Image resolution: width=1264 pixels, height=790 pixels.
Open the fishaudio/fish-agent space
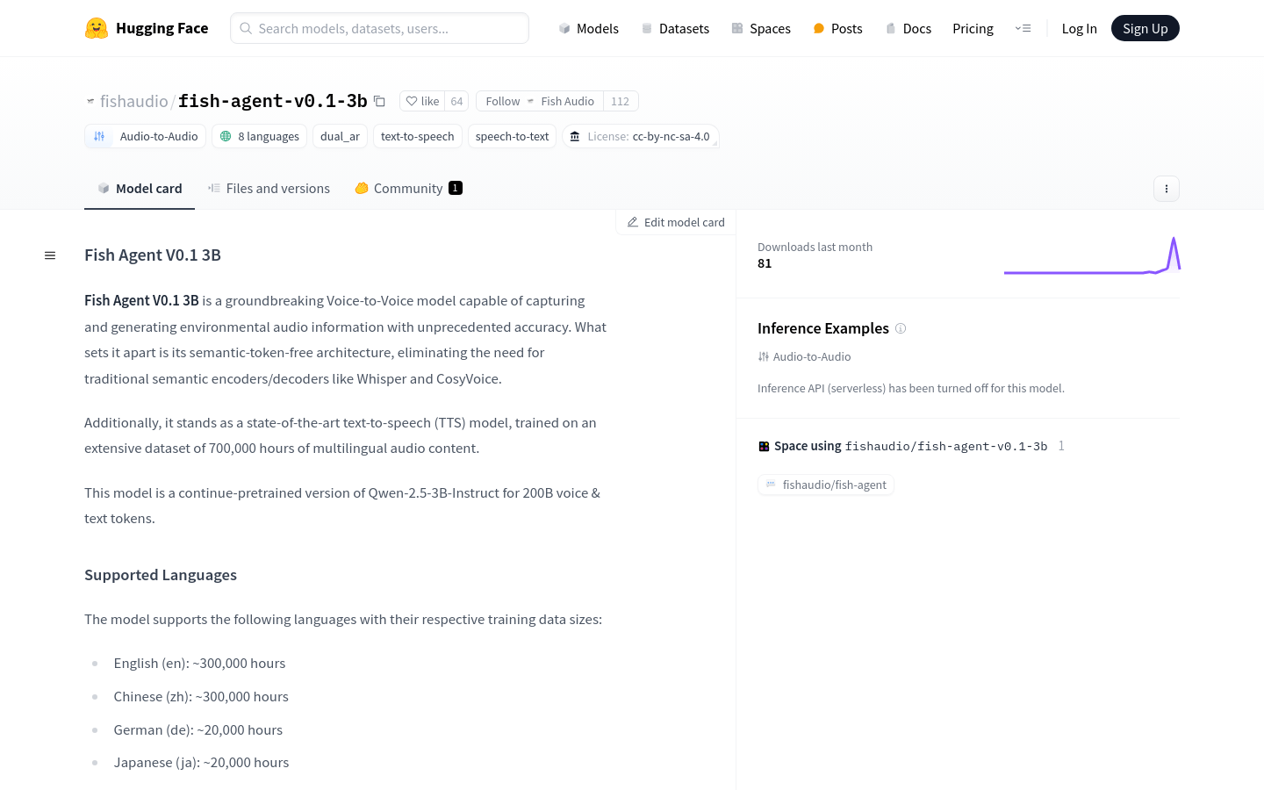pos(826,485)
